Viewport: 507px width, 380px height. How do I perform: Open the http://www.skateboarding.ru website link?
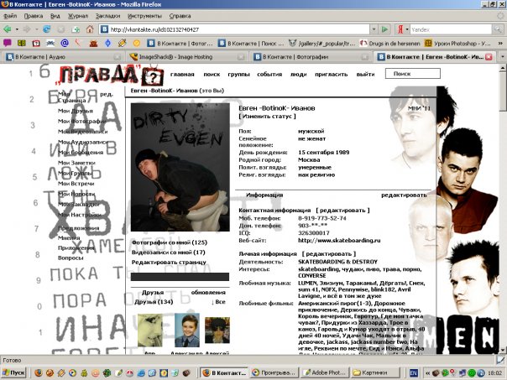339,241
